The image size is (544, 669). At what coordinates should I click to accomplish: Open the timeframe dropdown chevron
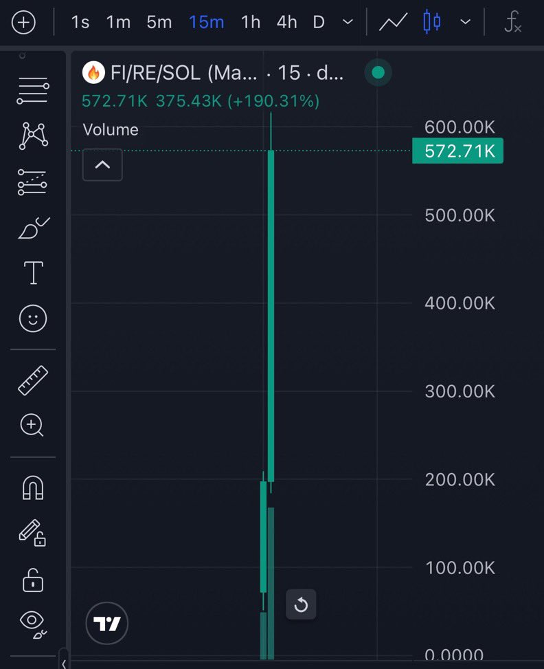point(348,22)
